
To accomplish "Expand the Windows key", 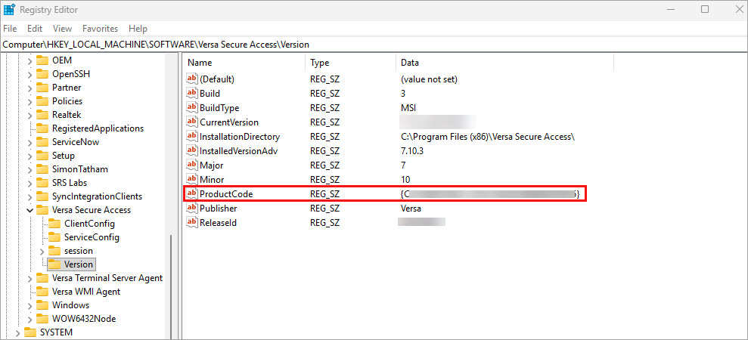I will click(29, 305).
